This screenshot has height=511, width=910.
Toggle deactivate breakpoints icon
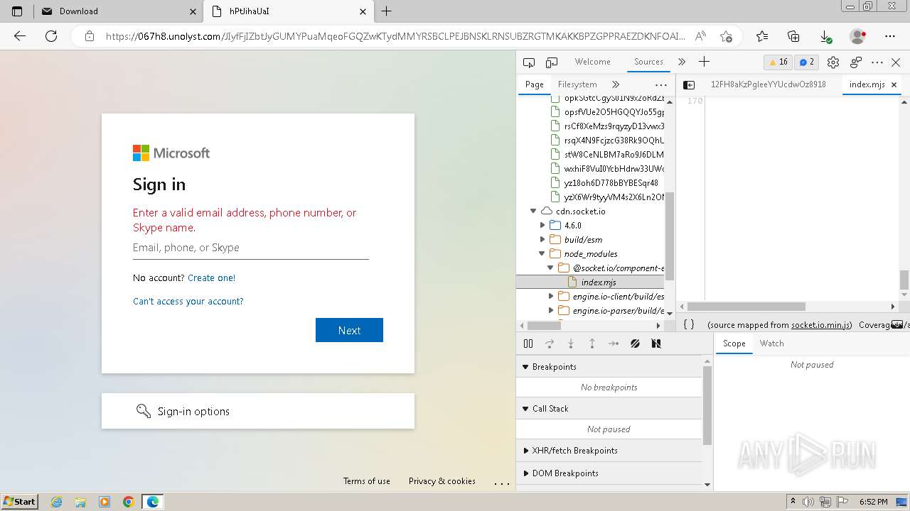(635, 344)
